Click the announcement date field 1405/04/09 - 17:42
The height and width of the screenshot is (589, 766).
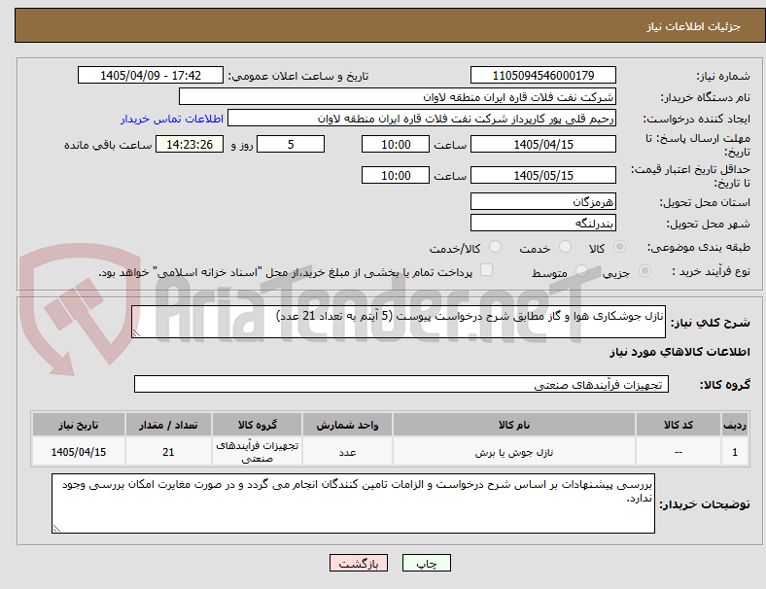click(x=151, y=75)
